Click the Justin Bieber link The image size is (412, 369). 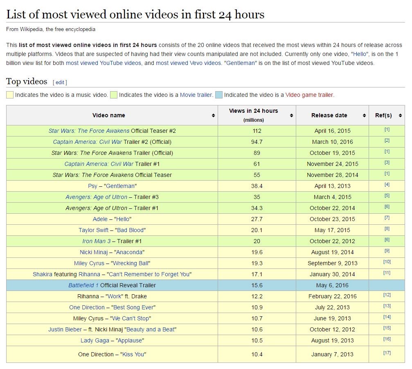(65, 329)
